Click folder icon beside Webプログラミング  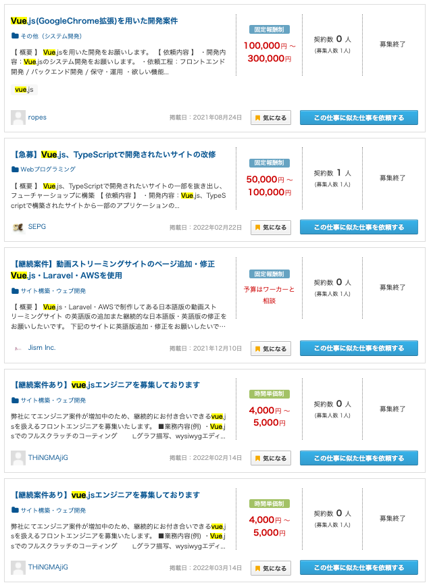(x=15, y=170)
